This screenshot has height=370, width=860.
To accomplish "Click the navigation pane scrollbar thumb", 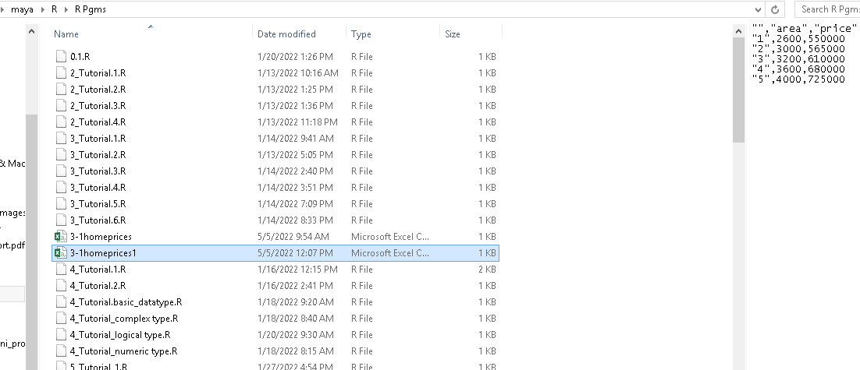I will pos(32,241).
